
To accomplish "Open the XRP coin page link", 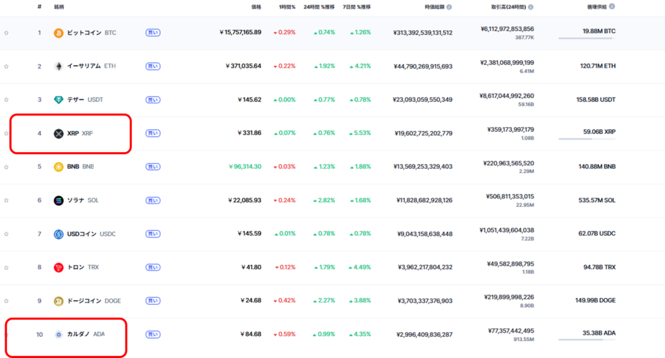I will point(80,133).
